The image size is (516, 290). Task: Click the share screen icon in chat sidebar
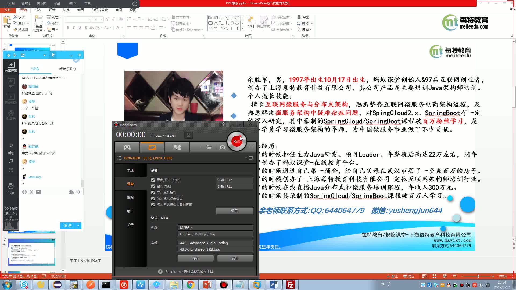coord(11,67)
